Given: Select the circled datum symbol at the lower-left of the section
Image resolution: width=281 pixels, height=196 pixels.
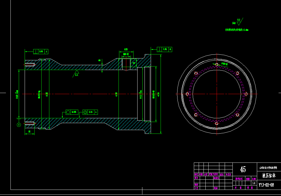Looking at the screenshot, I should point(19,125).
